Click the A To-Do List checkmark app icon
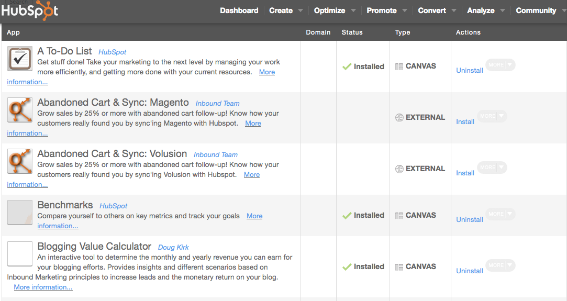The width and height of the screenshot is (567, 301). pos(20,59)
